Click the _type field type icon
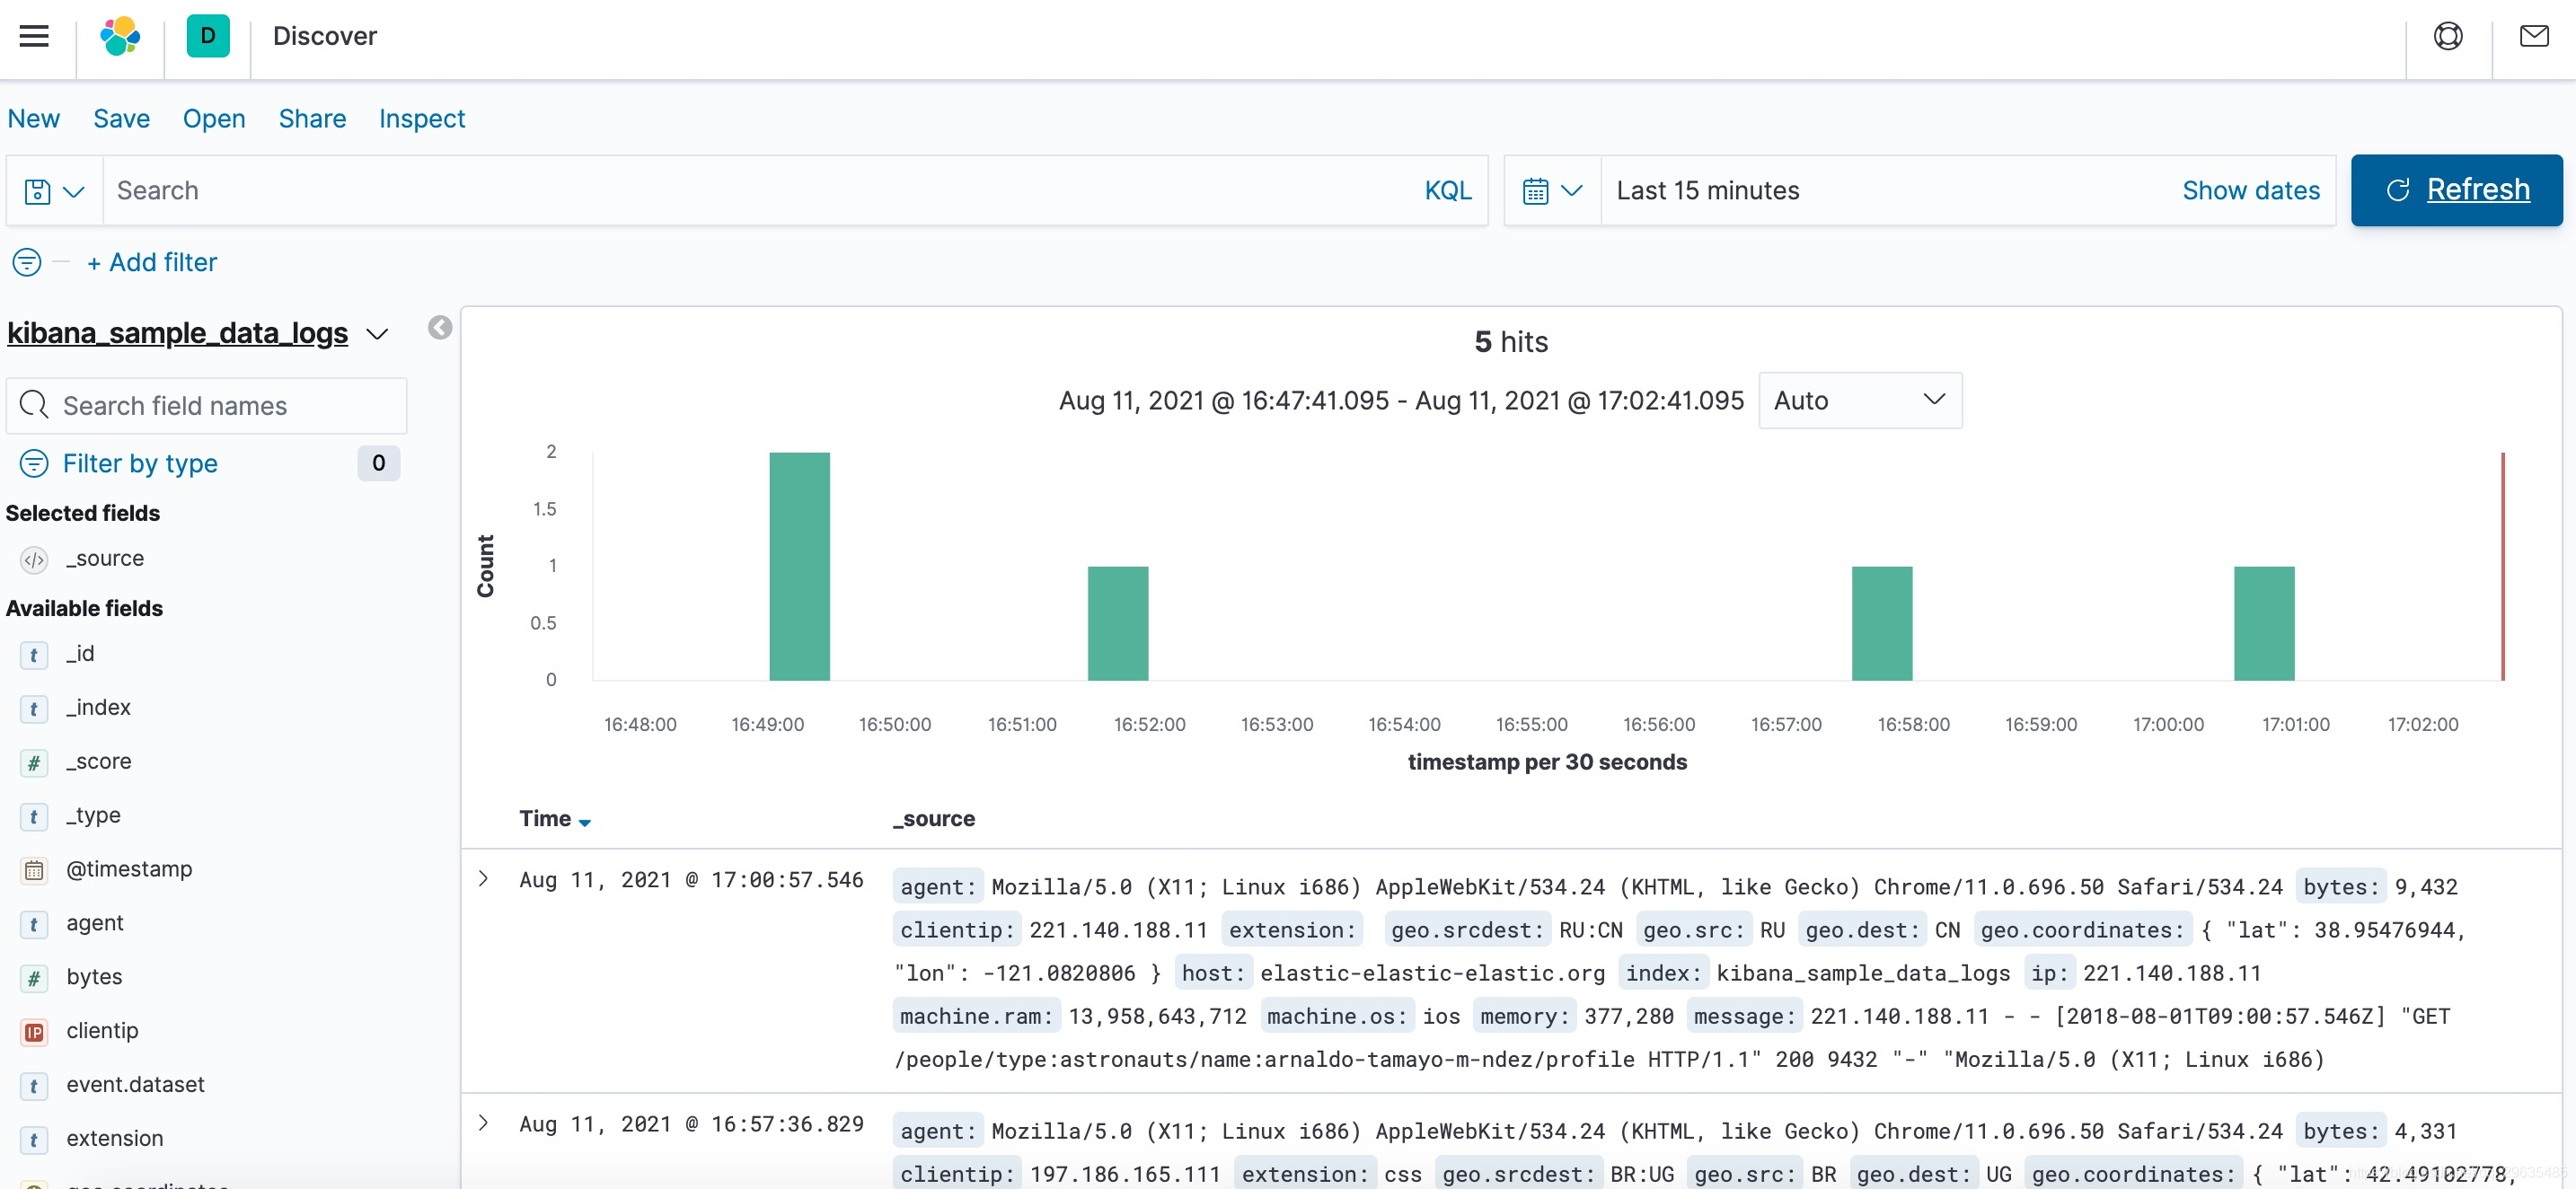The height and width of the screenshot is (1189, 2576). point(34,816)
